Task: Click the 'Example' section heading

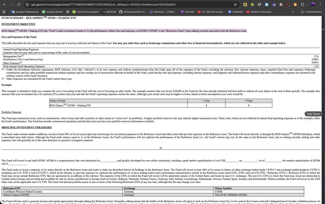Action: (6, 85)
